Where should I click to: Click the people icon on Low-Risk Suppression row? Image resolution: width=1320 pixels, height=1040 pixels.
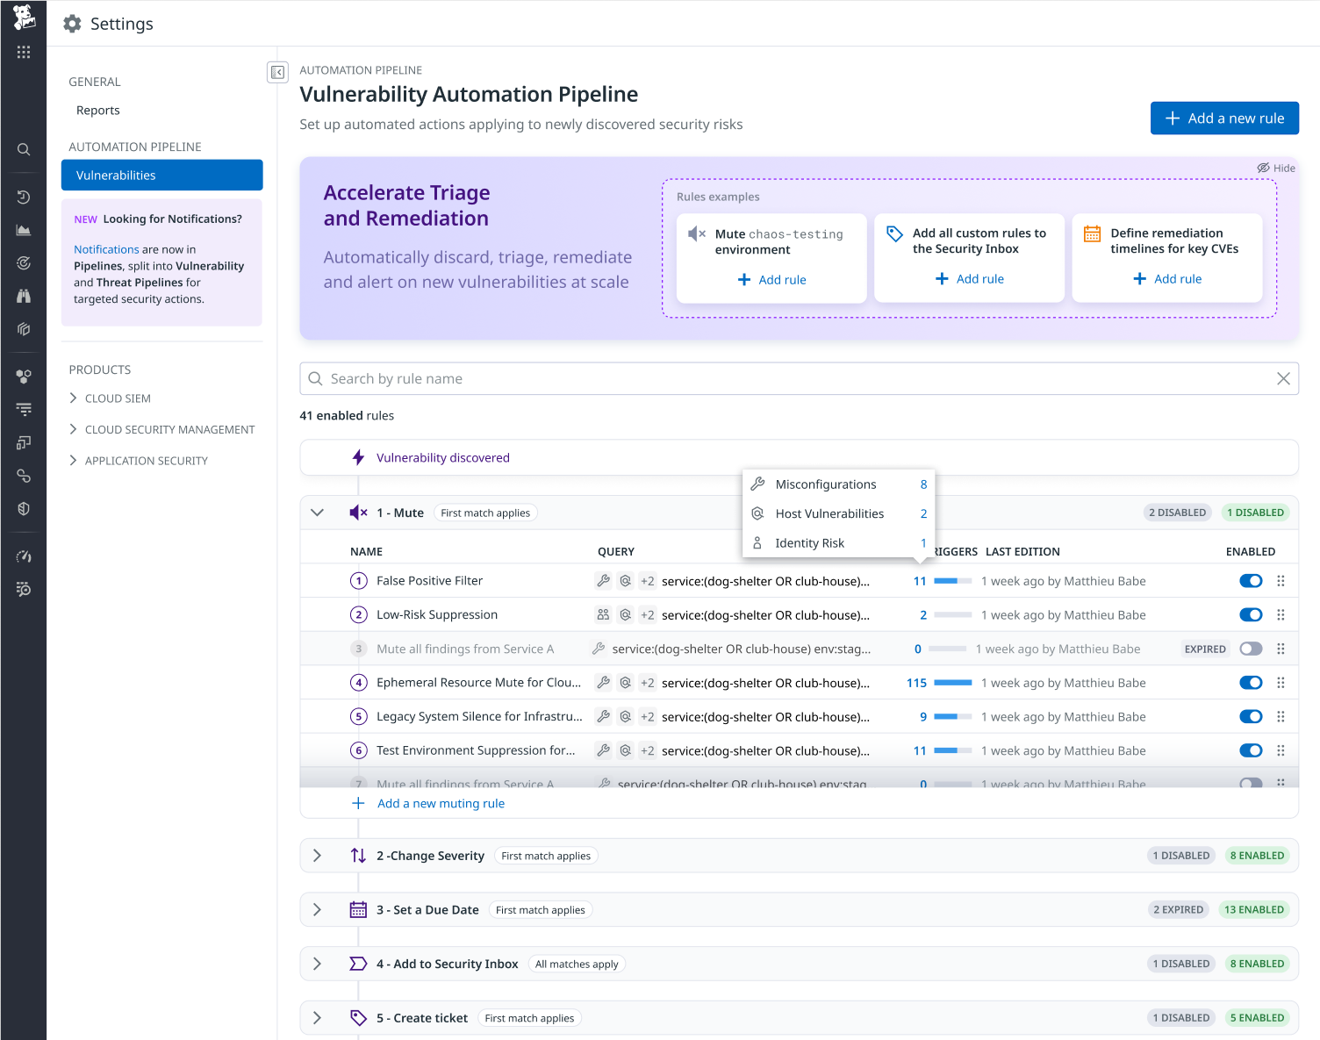pyautogui.click(x=603, y=614)
